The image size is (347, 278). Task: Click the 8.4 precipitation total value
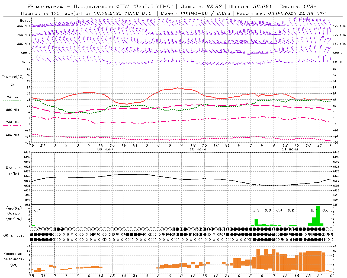(x=314, y=210)
